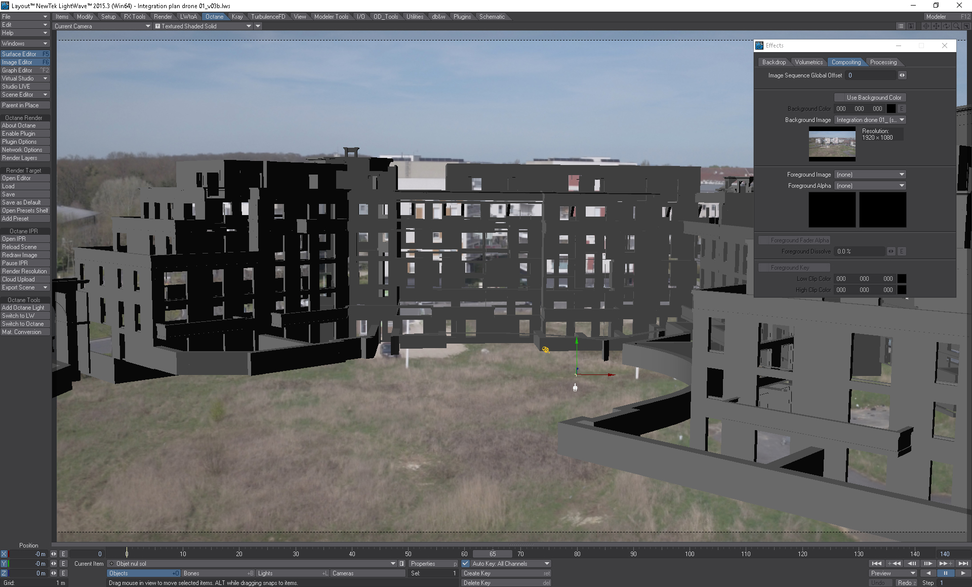Screen dimensions: 972x587
Task: Open the Render menu tab
Action: pos(163,17)
